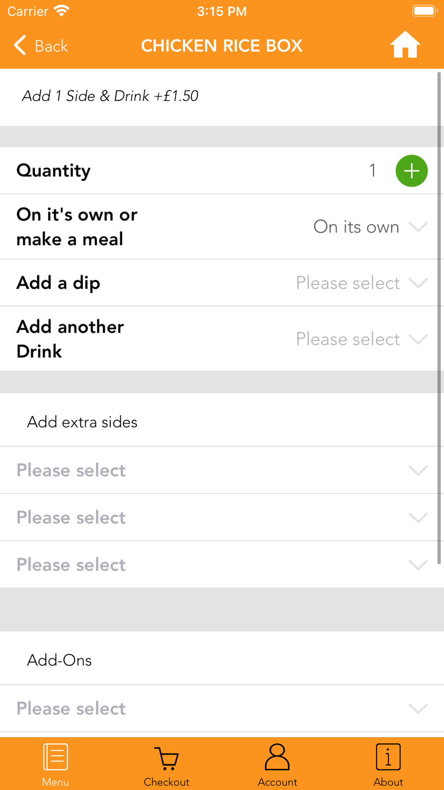Expand second extra sides selector

pyautogui.click(x=222, y=518)
